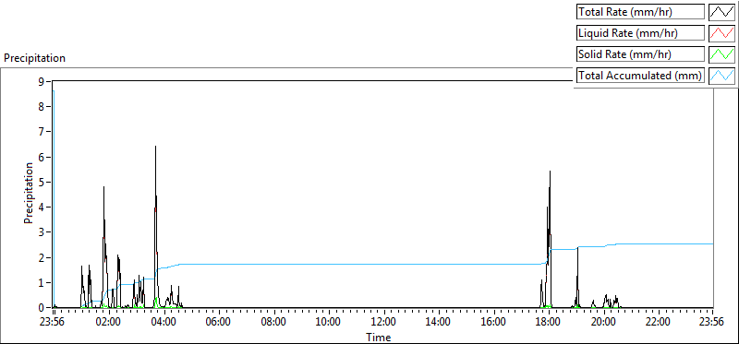Click the 0 minimum value on y-axis
This screenshot has width=739, height=344.
[41, 308]
